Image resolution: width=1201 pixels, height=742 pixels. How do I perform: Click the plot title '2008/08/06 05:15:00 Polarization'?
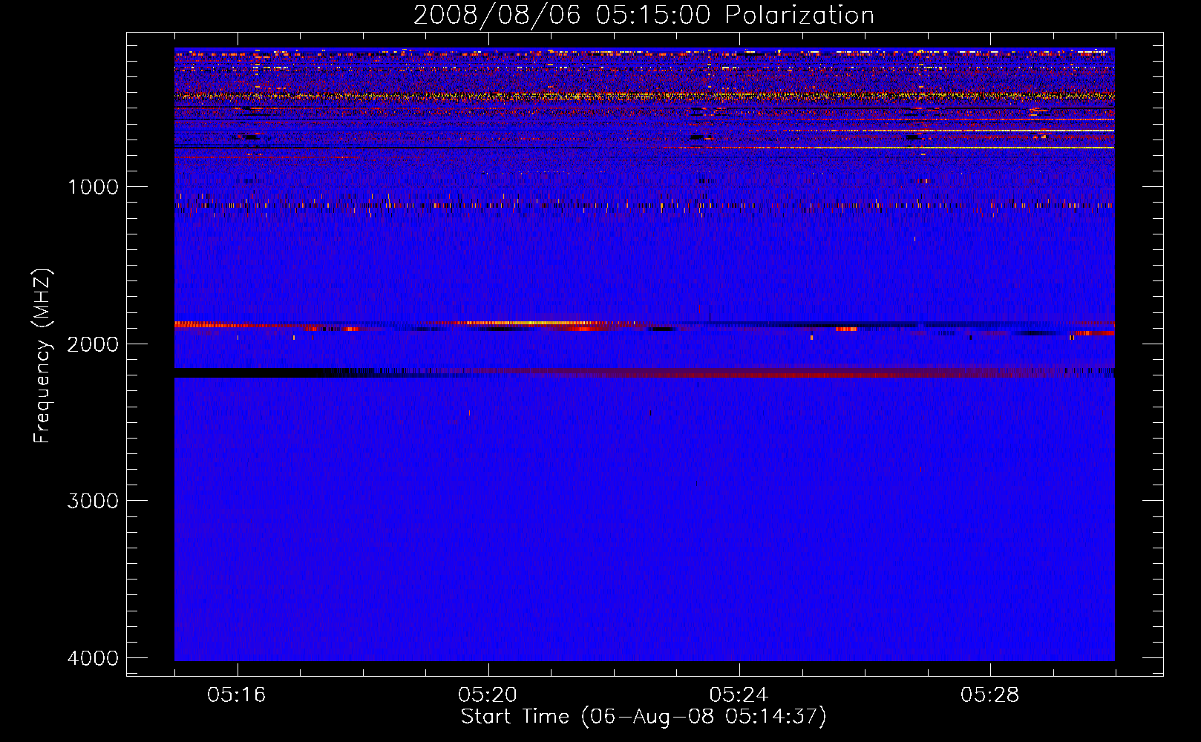pos(644,15)
